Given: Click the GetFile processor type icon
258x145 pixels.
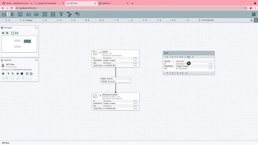Looking at the screenshot, I should pyautogui.click(x=95, y=53).
